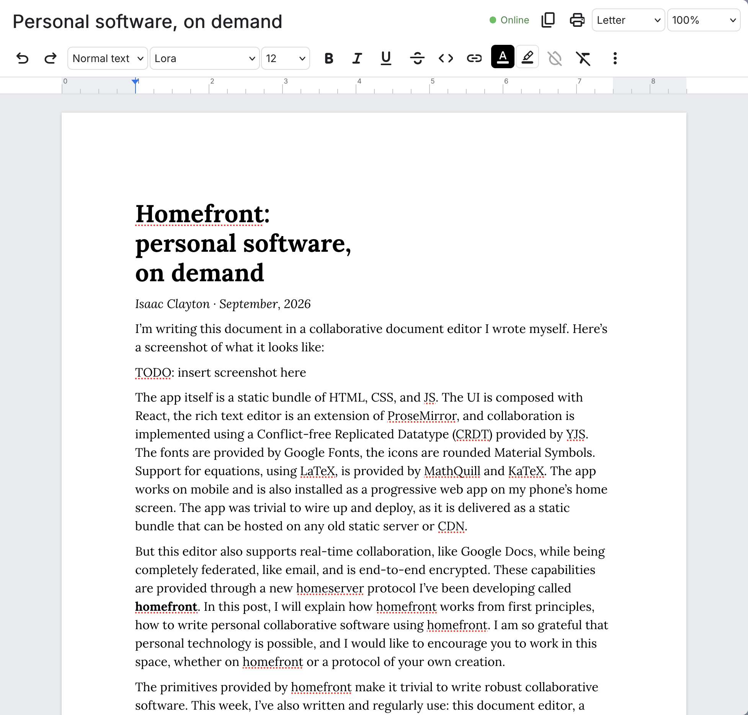748x715 pixels.
Task: Click the 'personal software,' heading line
Action: (x=243, y=243)
